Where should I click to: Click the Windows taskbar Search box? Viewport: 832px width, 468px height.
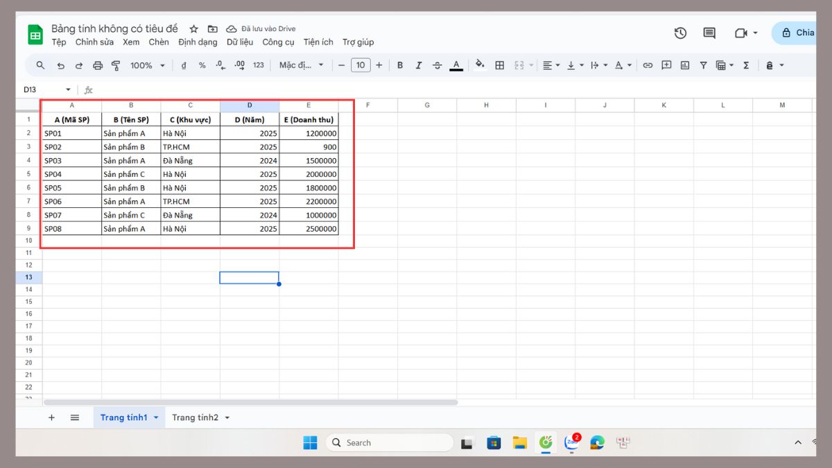click(x=389, y=442)
